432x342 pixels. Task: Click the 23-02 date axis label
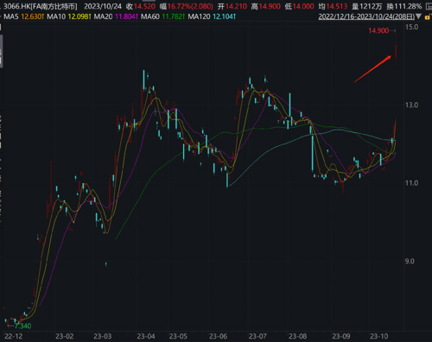65,336
